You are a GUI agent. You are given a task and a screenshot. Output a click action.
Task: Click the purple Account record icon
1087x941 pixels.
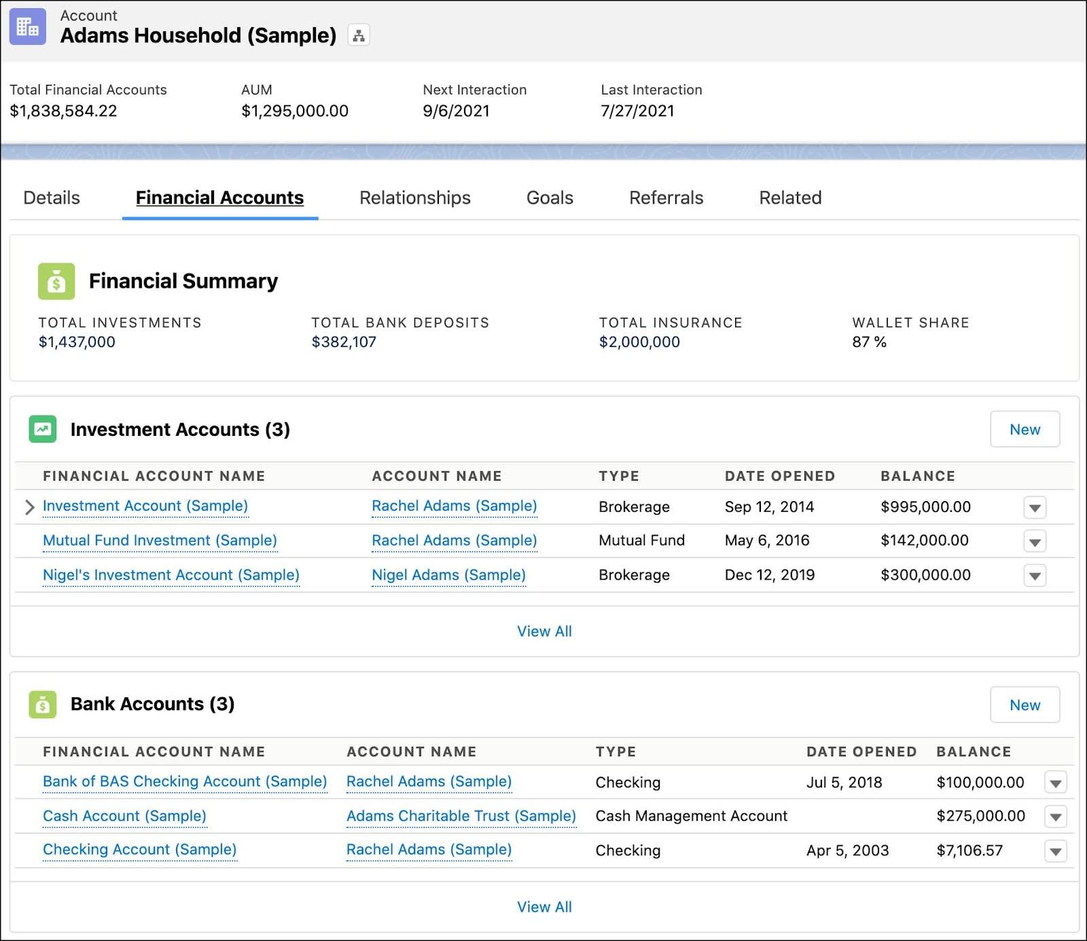pos(27,26)
